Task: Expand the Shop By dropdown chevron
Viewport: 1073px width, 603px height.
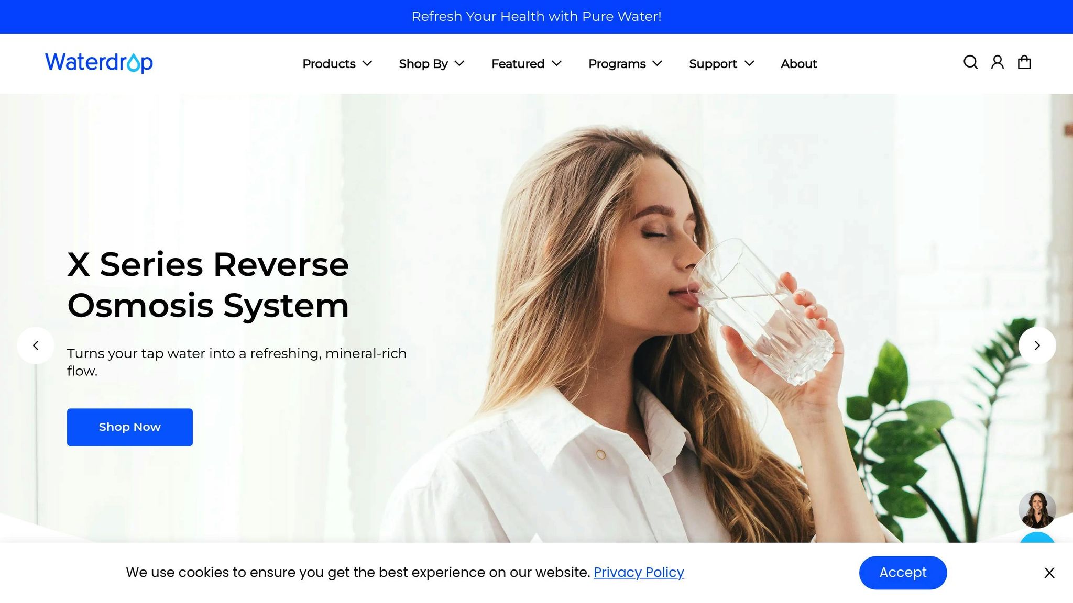Action: point(459,63)
